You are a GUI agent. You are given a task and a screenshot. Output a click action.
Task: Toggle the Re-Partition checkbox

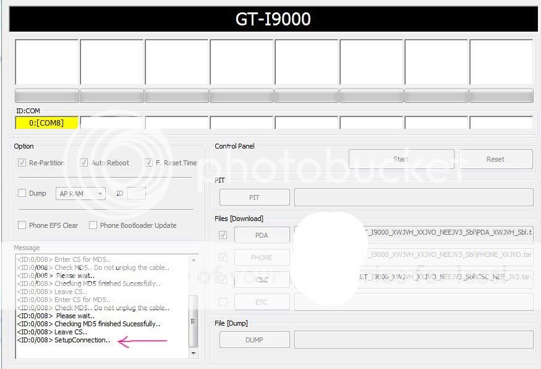coord(22,163)
